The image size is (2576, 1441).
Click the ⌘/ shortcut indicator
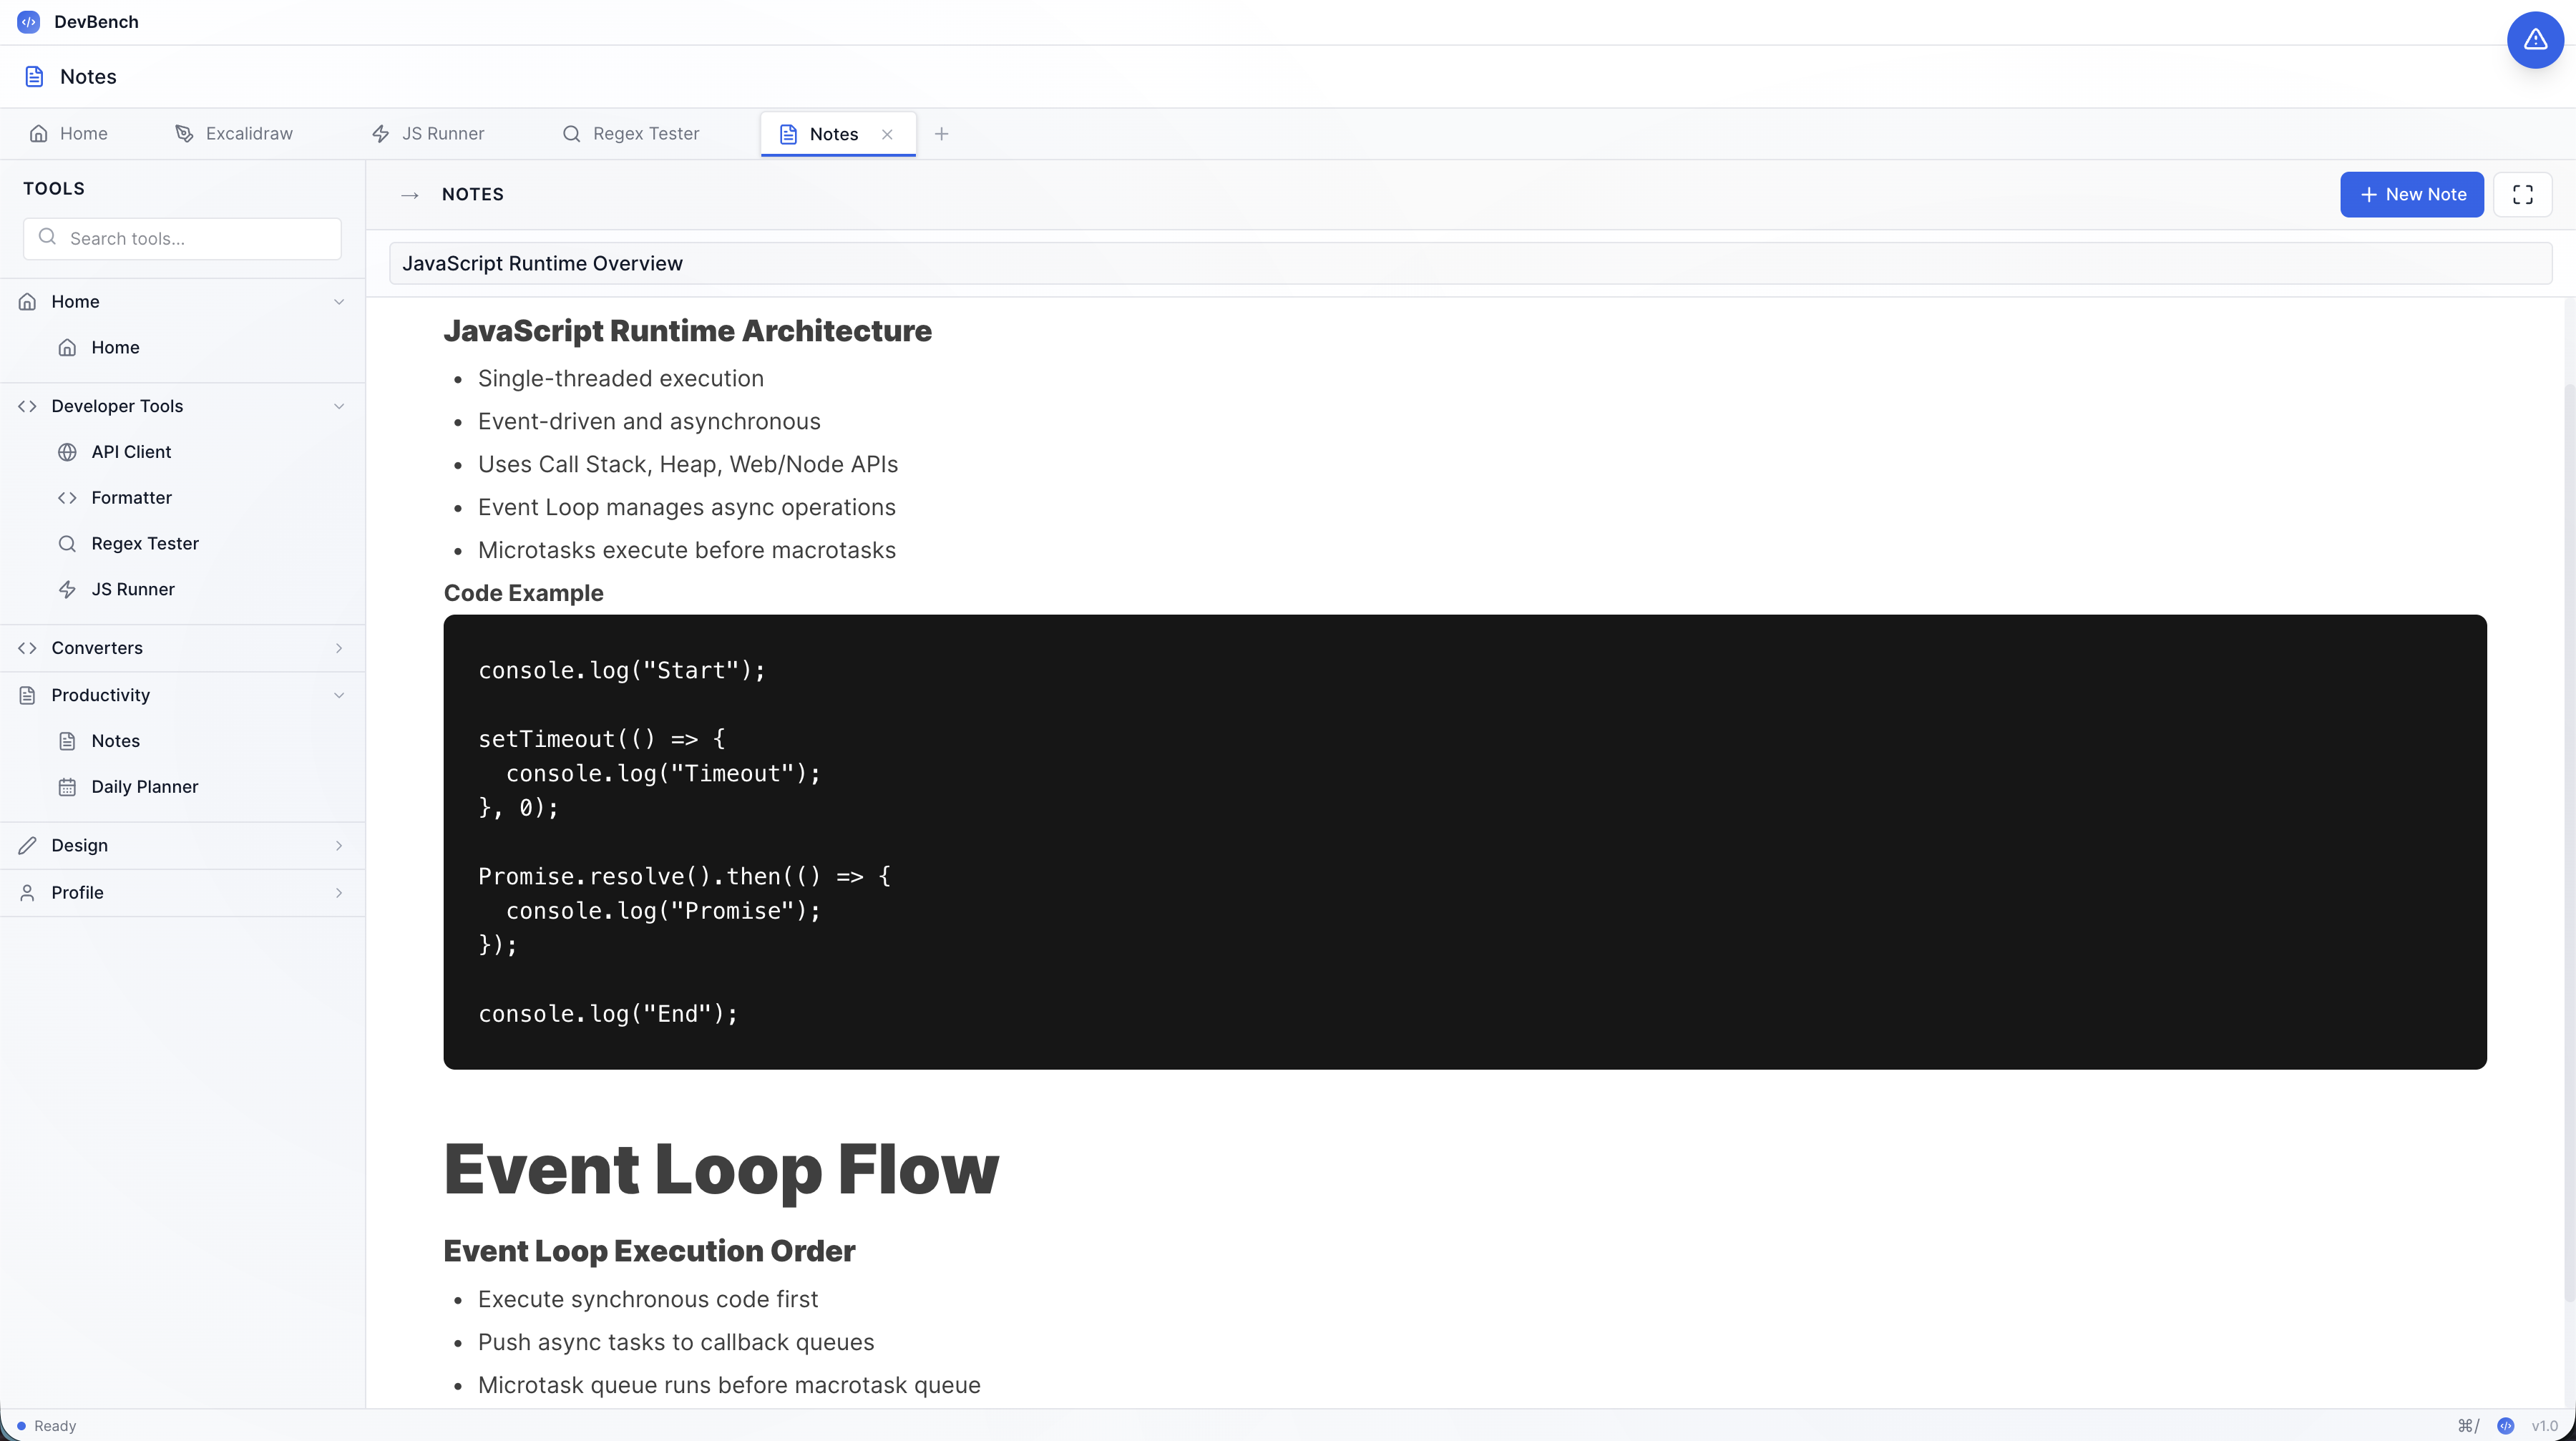pos(2469,1425)
